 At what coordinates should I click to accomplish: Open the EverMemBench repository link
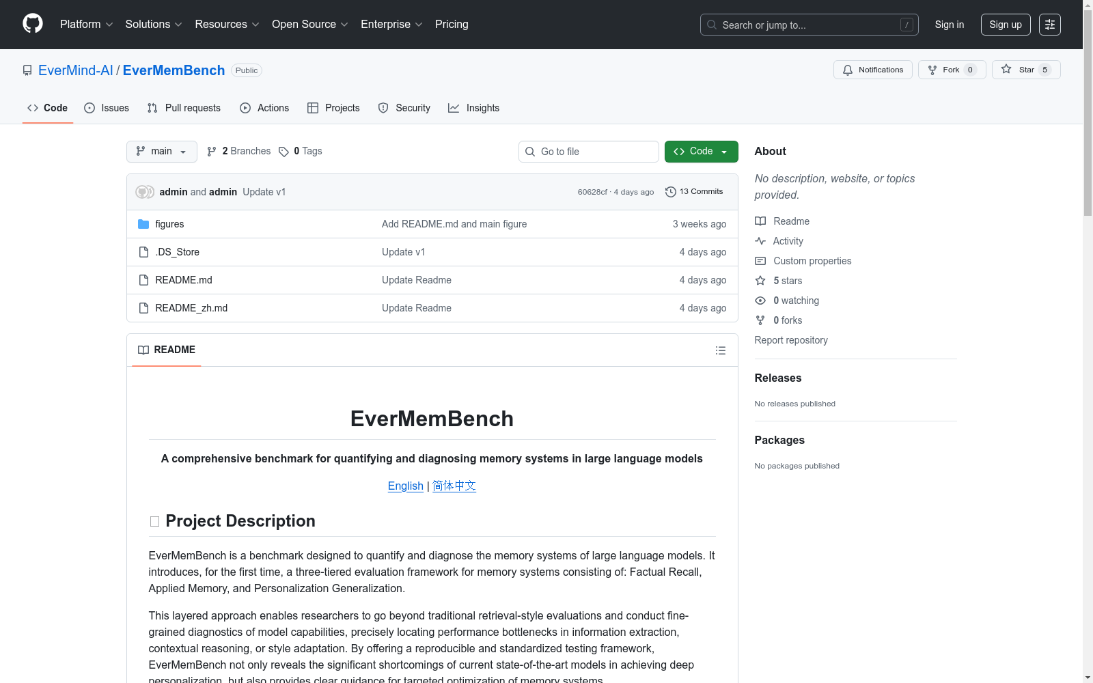click(174, 70)
